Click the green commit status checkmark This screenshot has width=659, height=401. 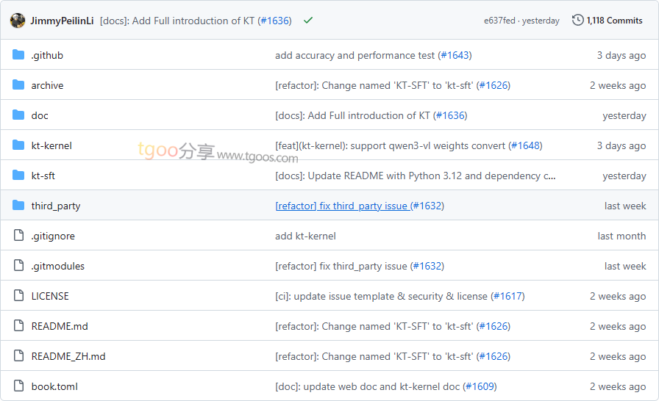(307, 21)
